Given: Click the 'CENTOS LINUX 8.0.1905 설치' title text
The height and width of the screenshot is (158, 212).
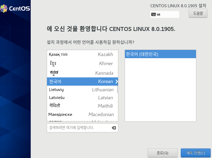Looking at the screenshot, I should pyautogui.click(x=178, y=6).
